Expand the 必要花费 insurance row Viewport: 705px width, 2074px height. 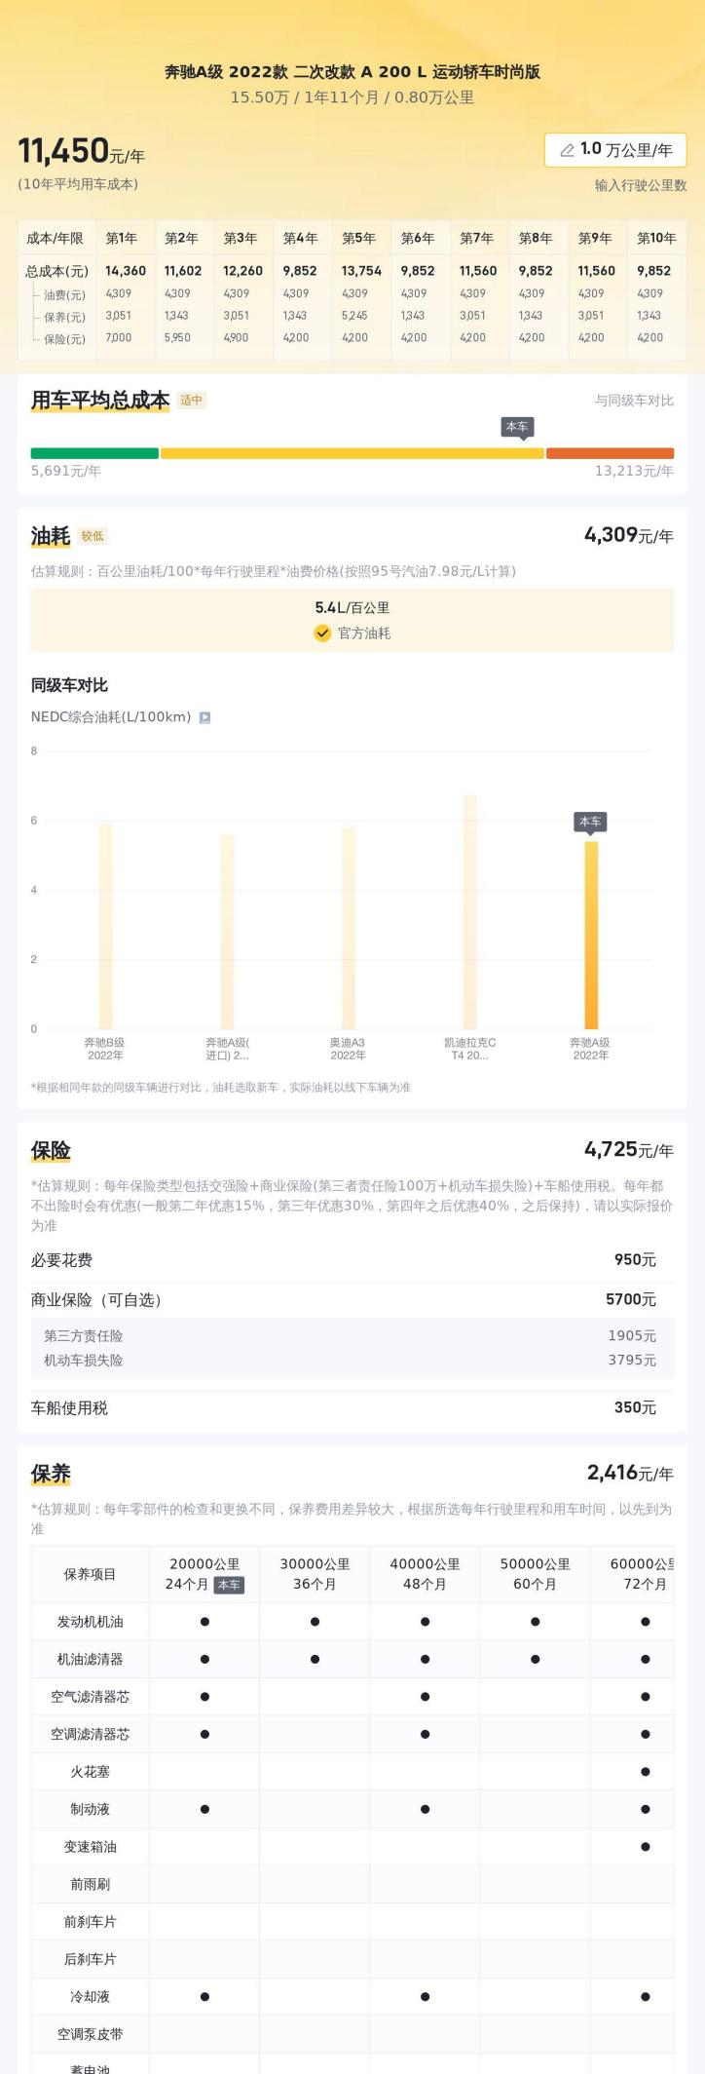click(351, 1260)
